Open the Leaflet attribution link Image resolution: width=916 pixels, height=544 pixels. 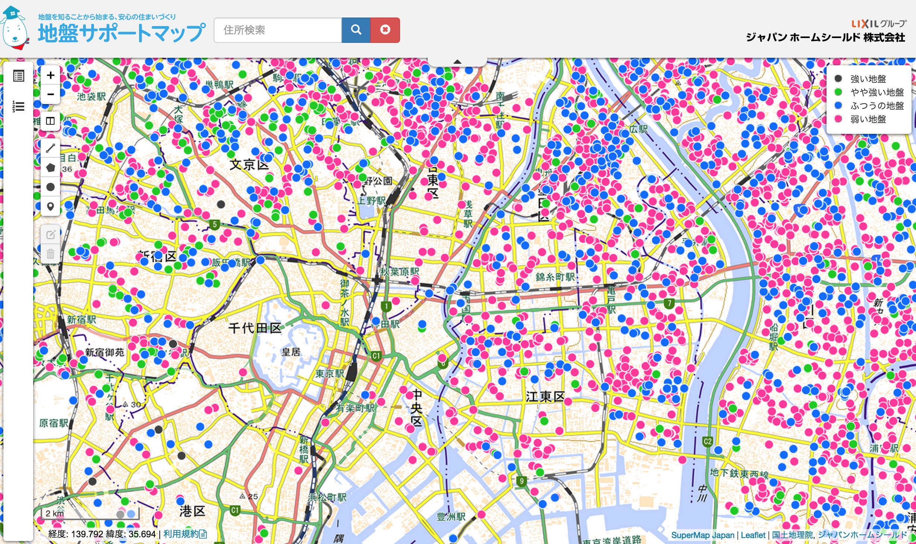click(753, 535)
